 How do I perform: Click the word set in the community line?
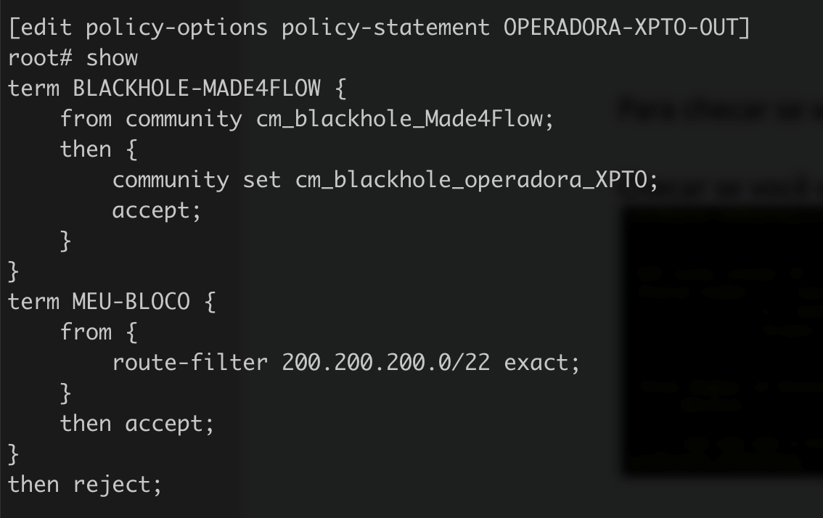coord(262,180)
